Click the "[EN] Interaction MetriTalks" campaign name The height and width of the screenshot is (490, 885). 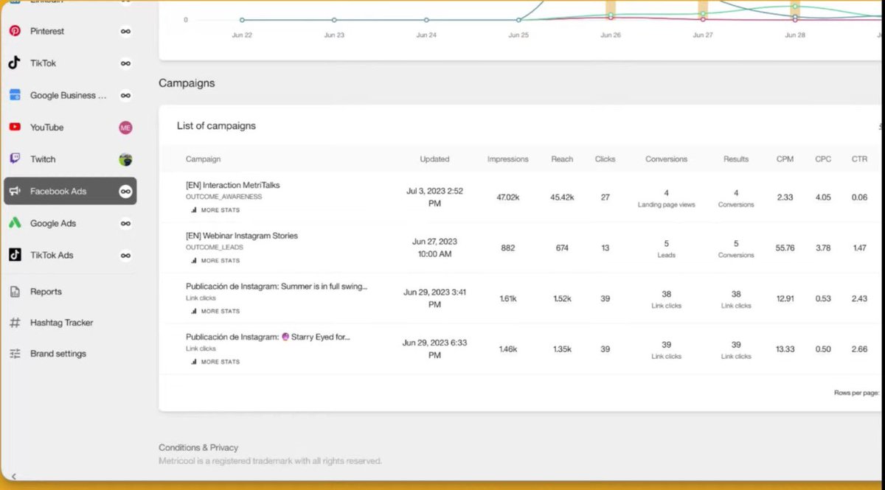(233, 185)
